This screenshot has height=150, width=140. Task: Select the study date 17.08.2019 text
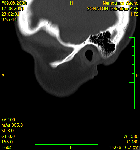13,8
